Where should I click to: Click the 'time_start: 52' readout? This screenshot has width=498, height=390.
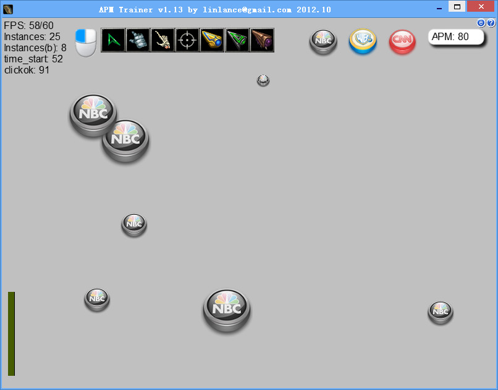[33, 59]
